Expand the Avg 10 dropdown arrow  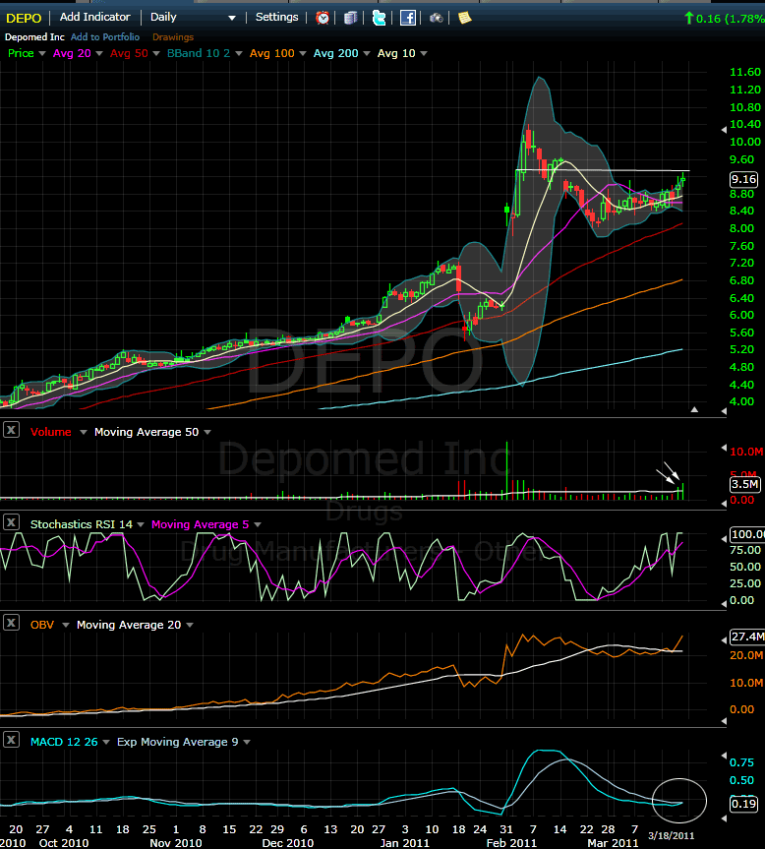(424, 53)
